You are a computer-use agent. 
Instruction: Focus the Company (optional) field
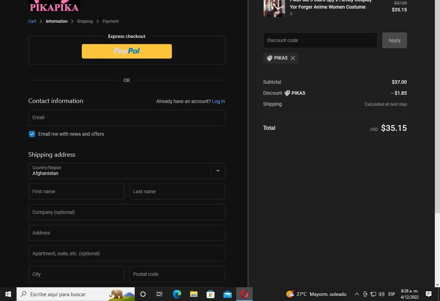126,212
